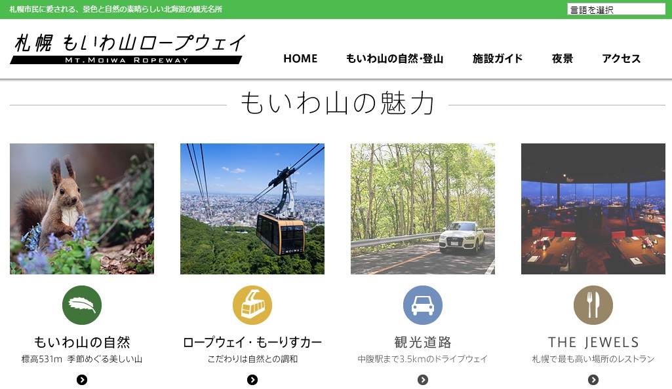Click text こだわりは自然との調和
Image resolution: width=672 pixels, height=389 pixels.
[x=252, y=359]
